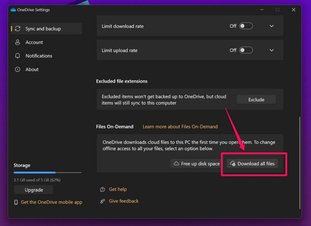
Task: Enable the Limit download rate toggle
Action: coord(246,26)
